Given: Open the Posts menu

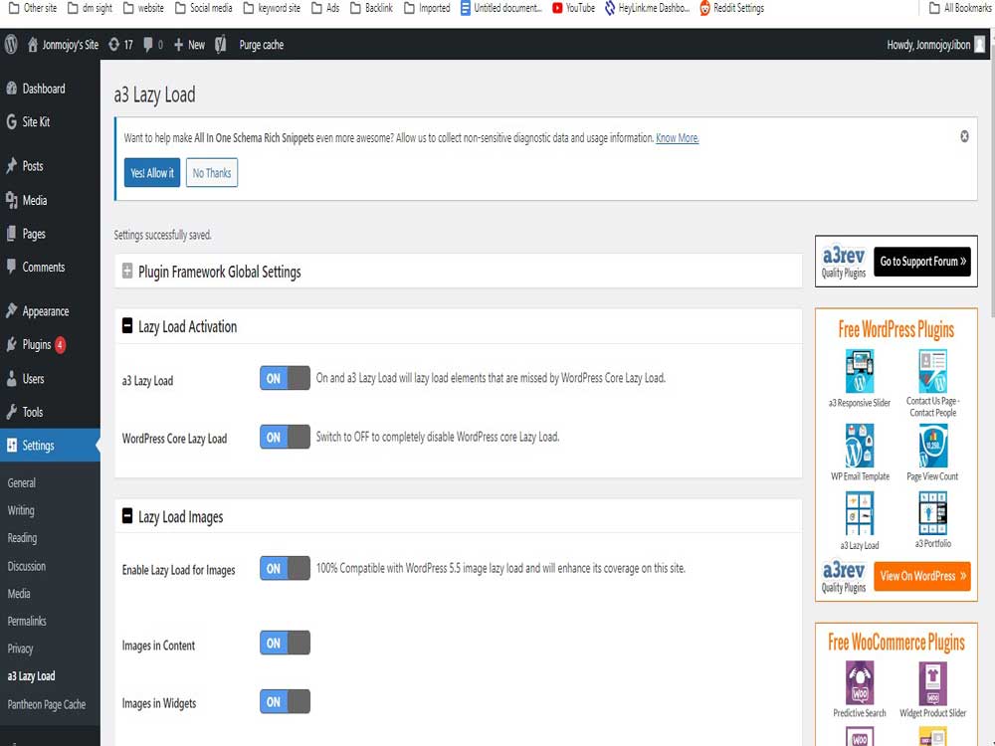Looking at the screenshot, I should point(50,166).
